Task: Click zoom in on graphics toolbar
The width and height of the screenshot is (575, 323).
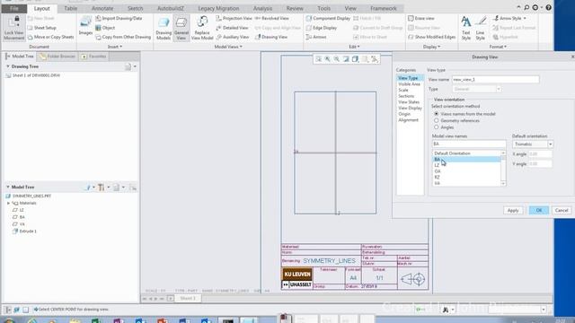Action: pyautogui.click(x=327, y=59)
